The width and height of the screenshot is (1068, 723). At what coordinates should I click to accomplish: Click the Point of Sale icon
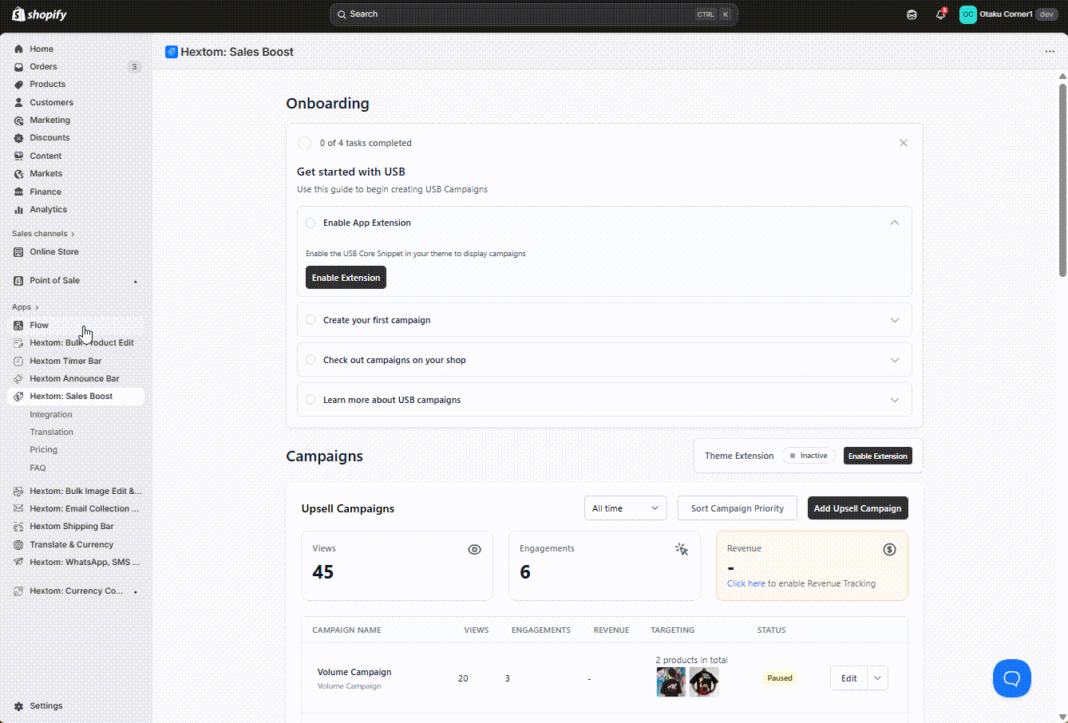(18, 281)
